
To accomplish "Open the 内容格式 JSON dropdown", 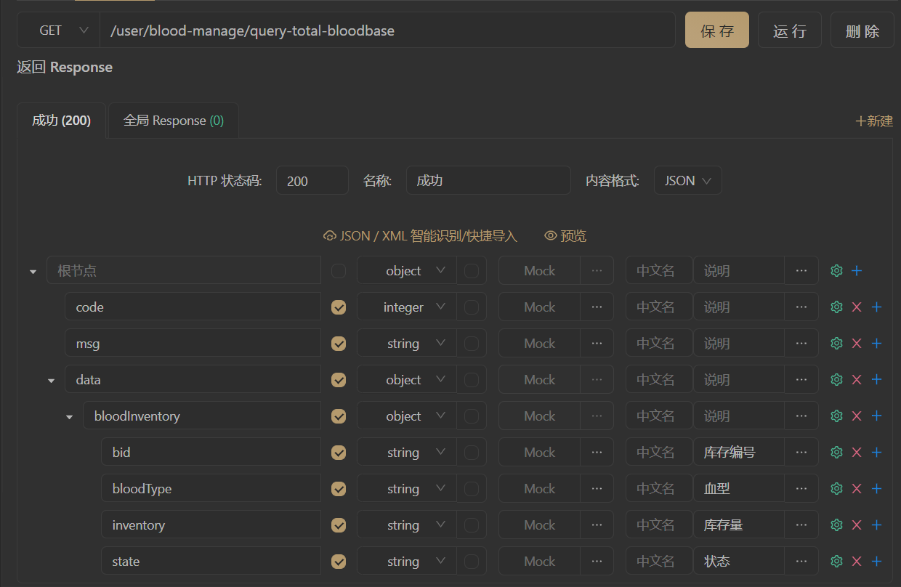I will pyautogui.click(x=687, y=180).
